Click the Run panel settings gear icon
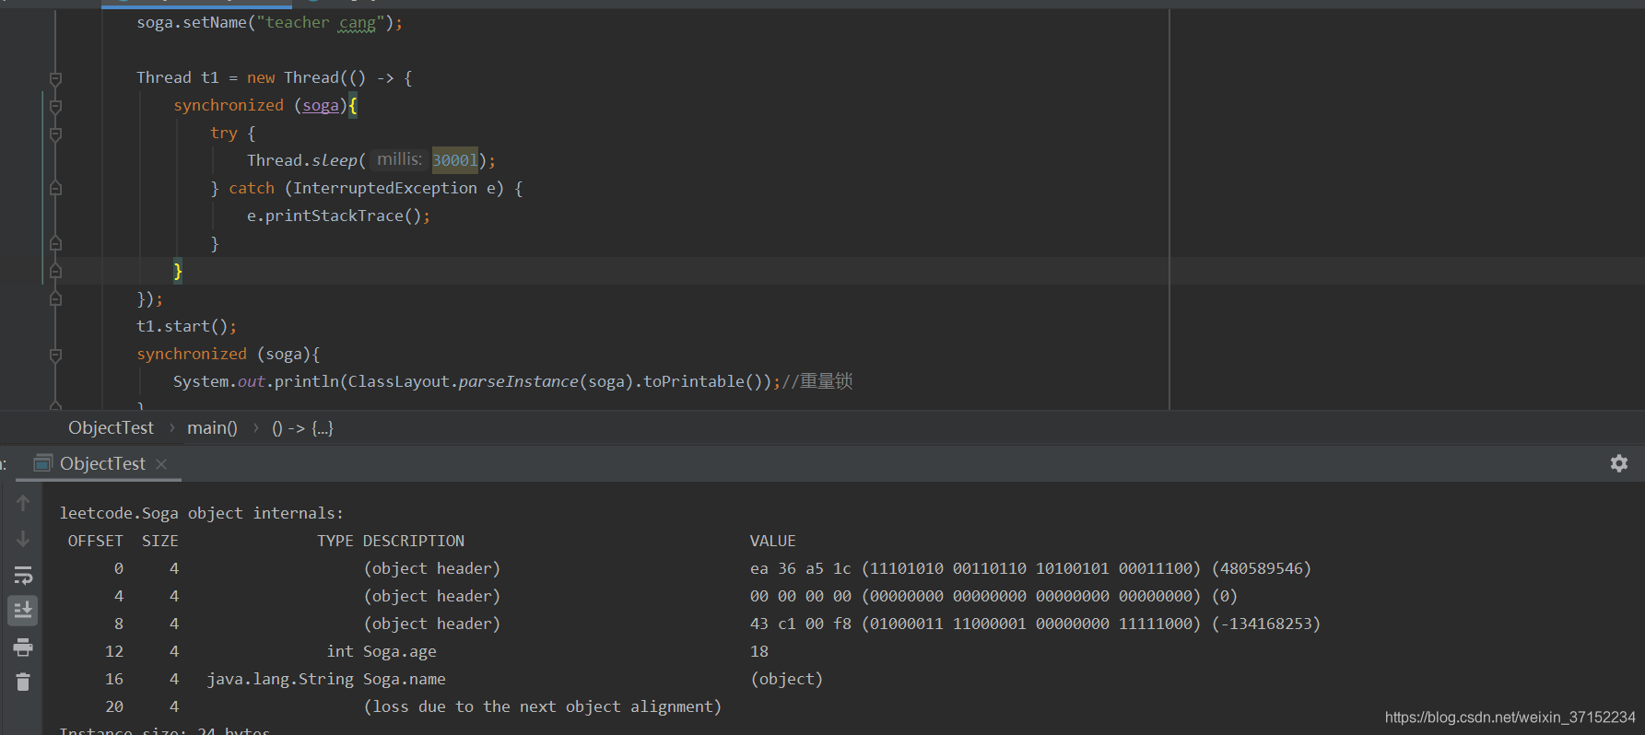1645x735 pixels. pyautogui.click(x=1618, y=463)
